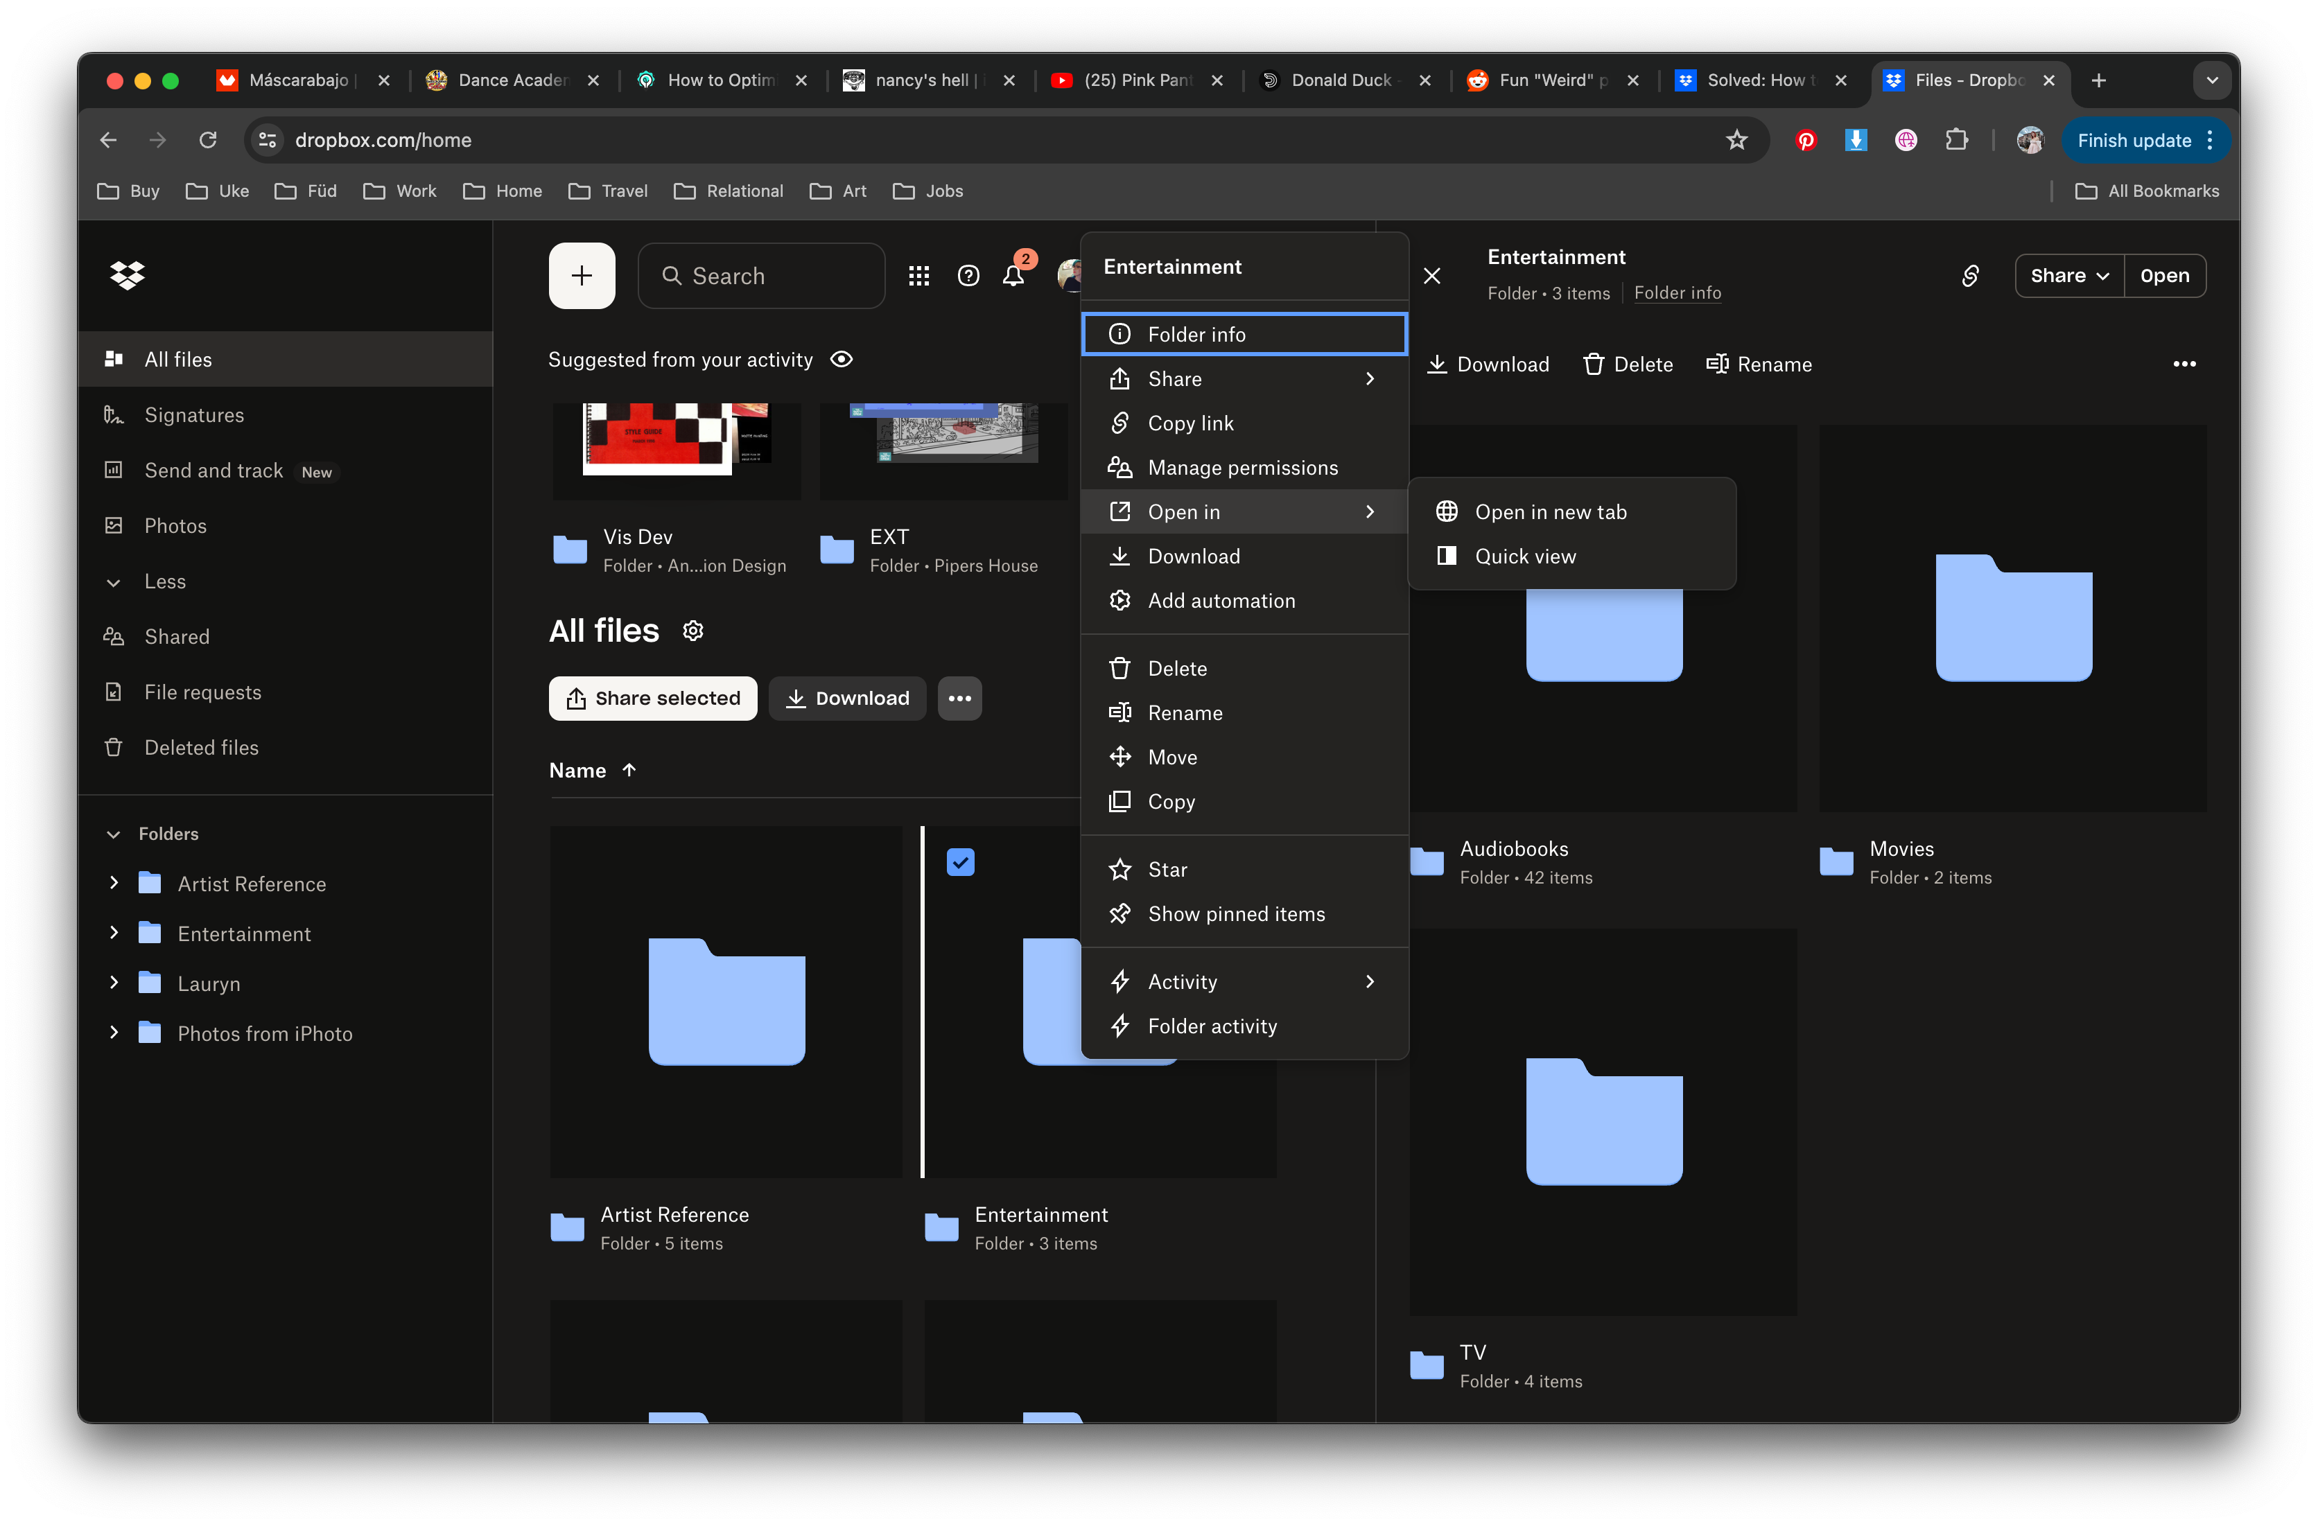The image size is (2318, 1526).
Task: Click the Open button for Entertainment folder
Action: pos(2165,274)
